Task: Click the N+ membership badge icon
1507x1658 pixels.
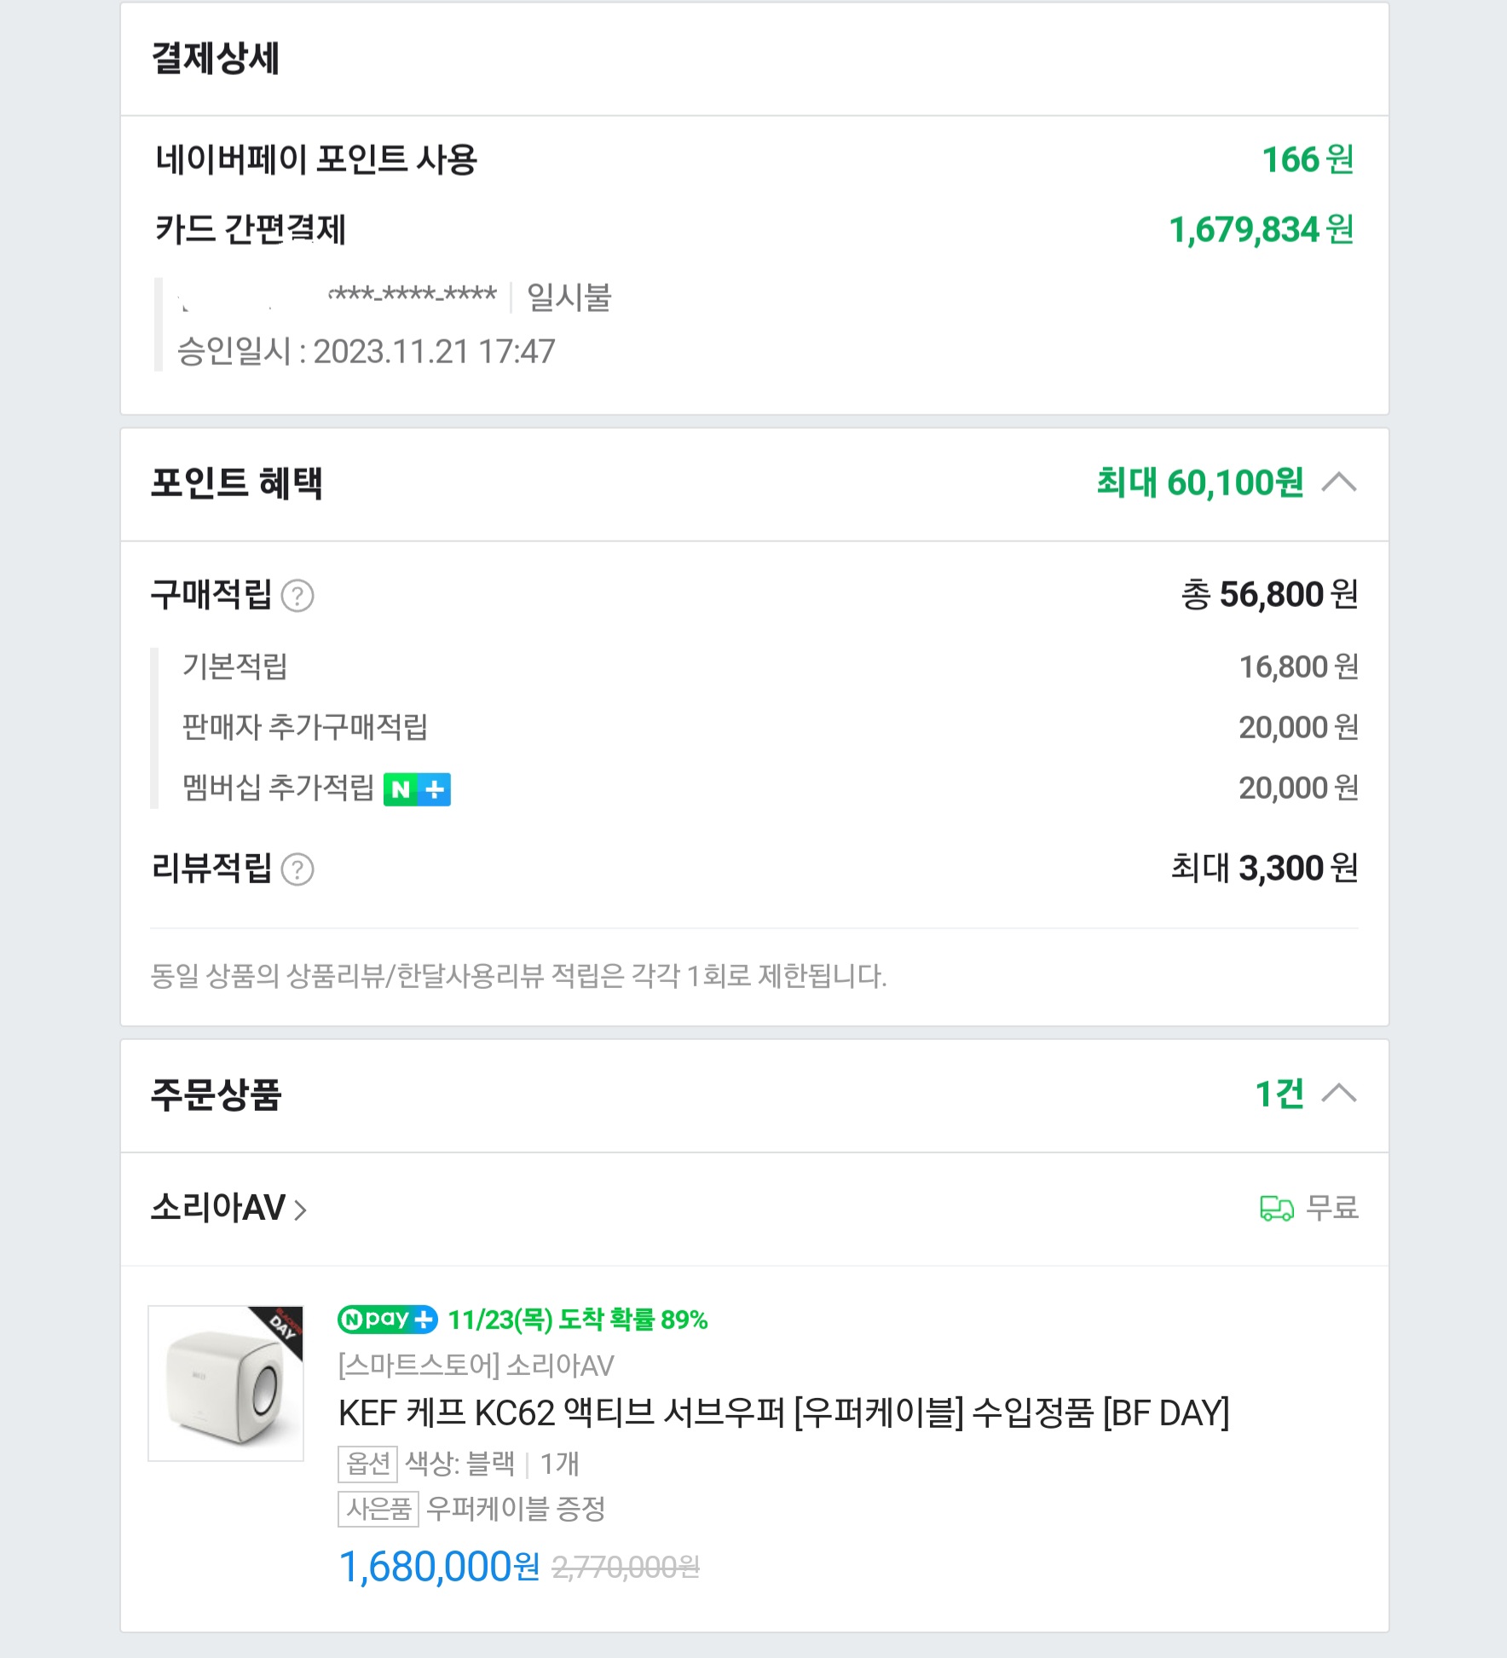Action: (x=417, y=789)
